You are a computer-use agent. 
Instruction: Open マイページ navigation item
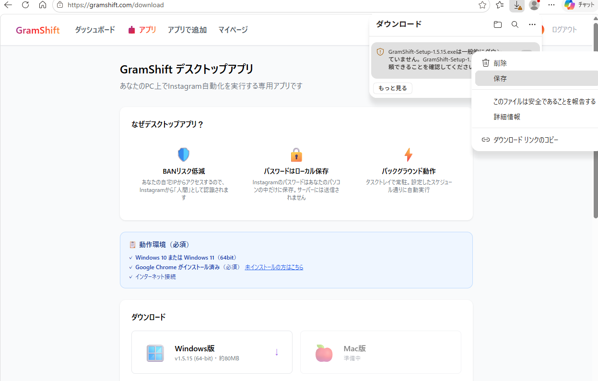233,29
